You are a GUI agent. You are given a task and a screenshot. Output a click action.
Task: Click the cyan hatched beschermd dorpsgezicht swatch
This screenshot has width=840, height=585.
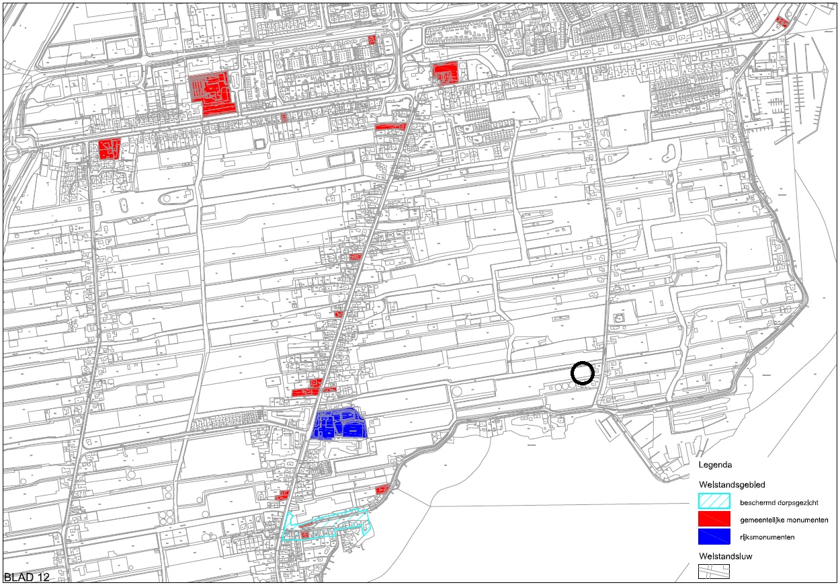pos(714,502)
